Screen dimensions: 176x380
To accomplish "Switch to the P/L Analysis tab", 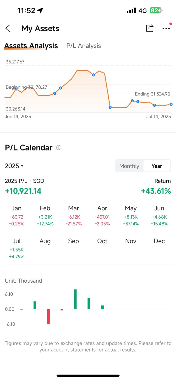I will coord(84,46).
